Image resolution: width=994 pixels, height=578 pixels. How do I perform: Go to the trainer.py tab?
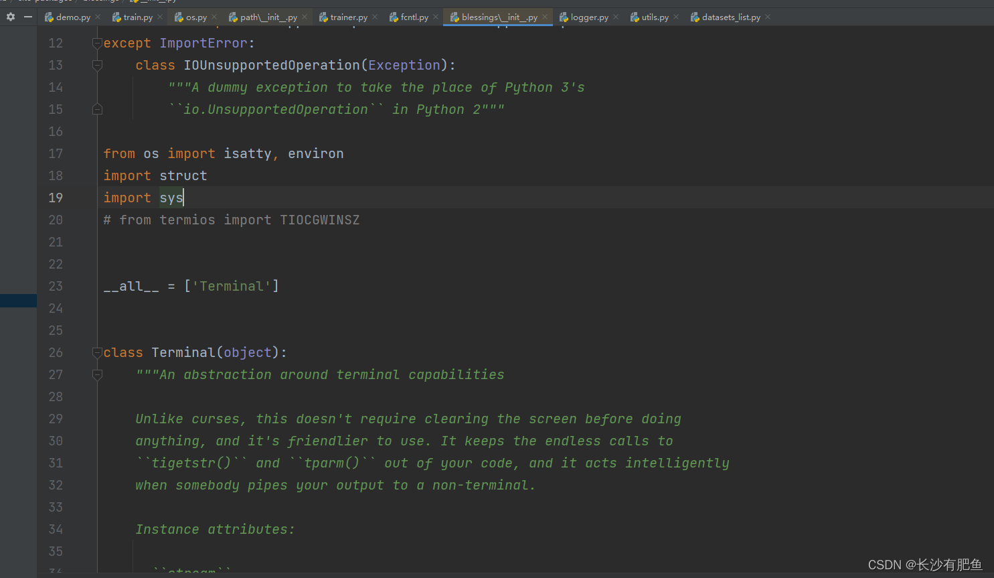pos(349,17)
